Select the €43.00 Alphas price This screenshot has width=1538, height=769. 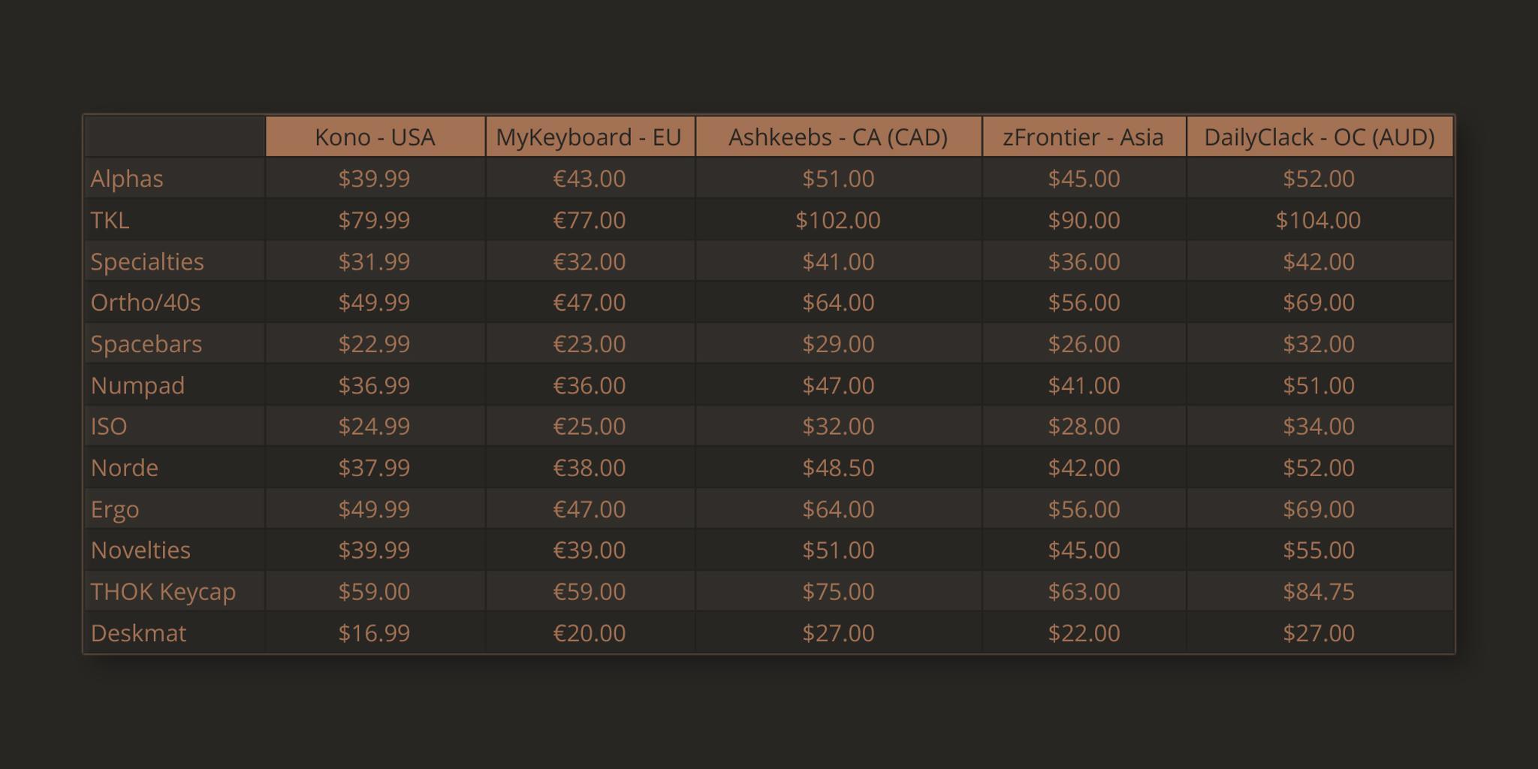(x=589, y=179)
